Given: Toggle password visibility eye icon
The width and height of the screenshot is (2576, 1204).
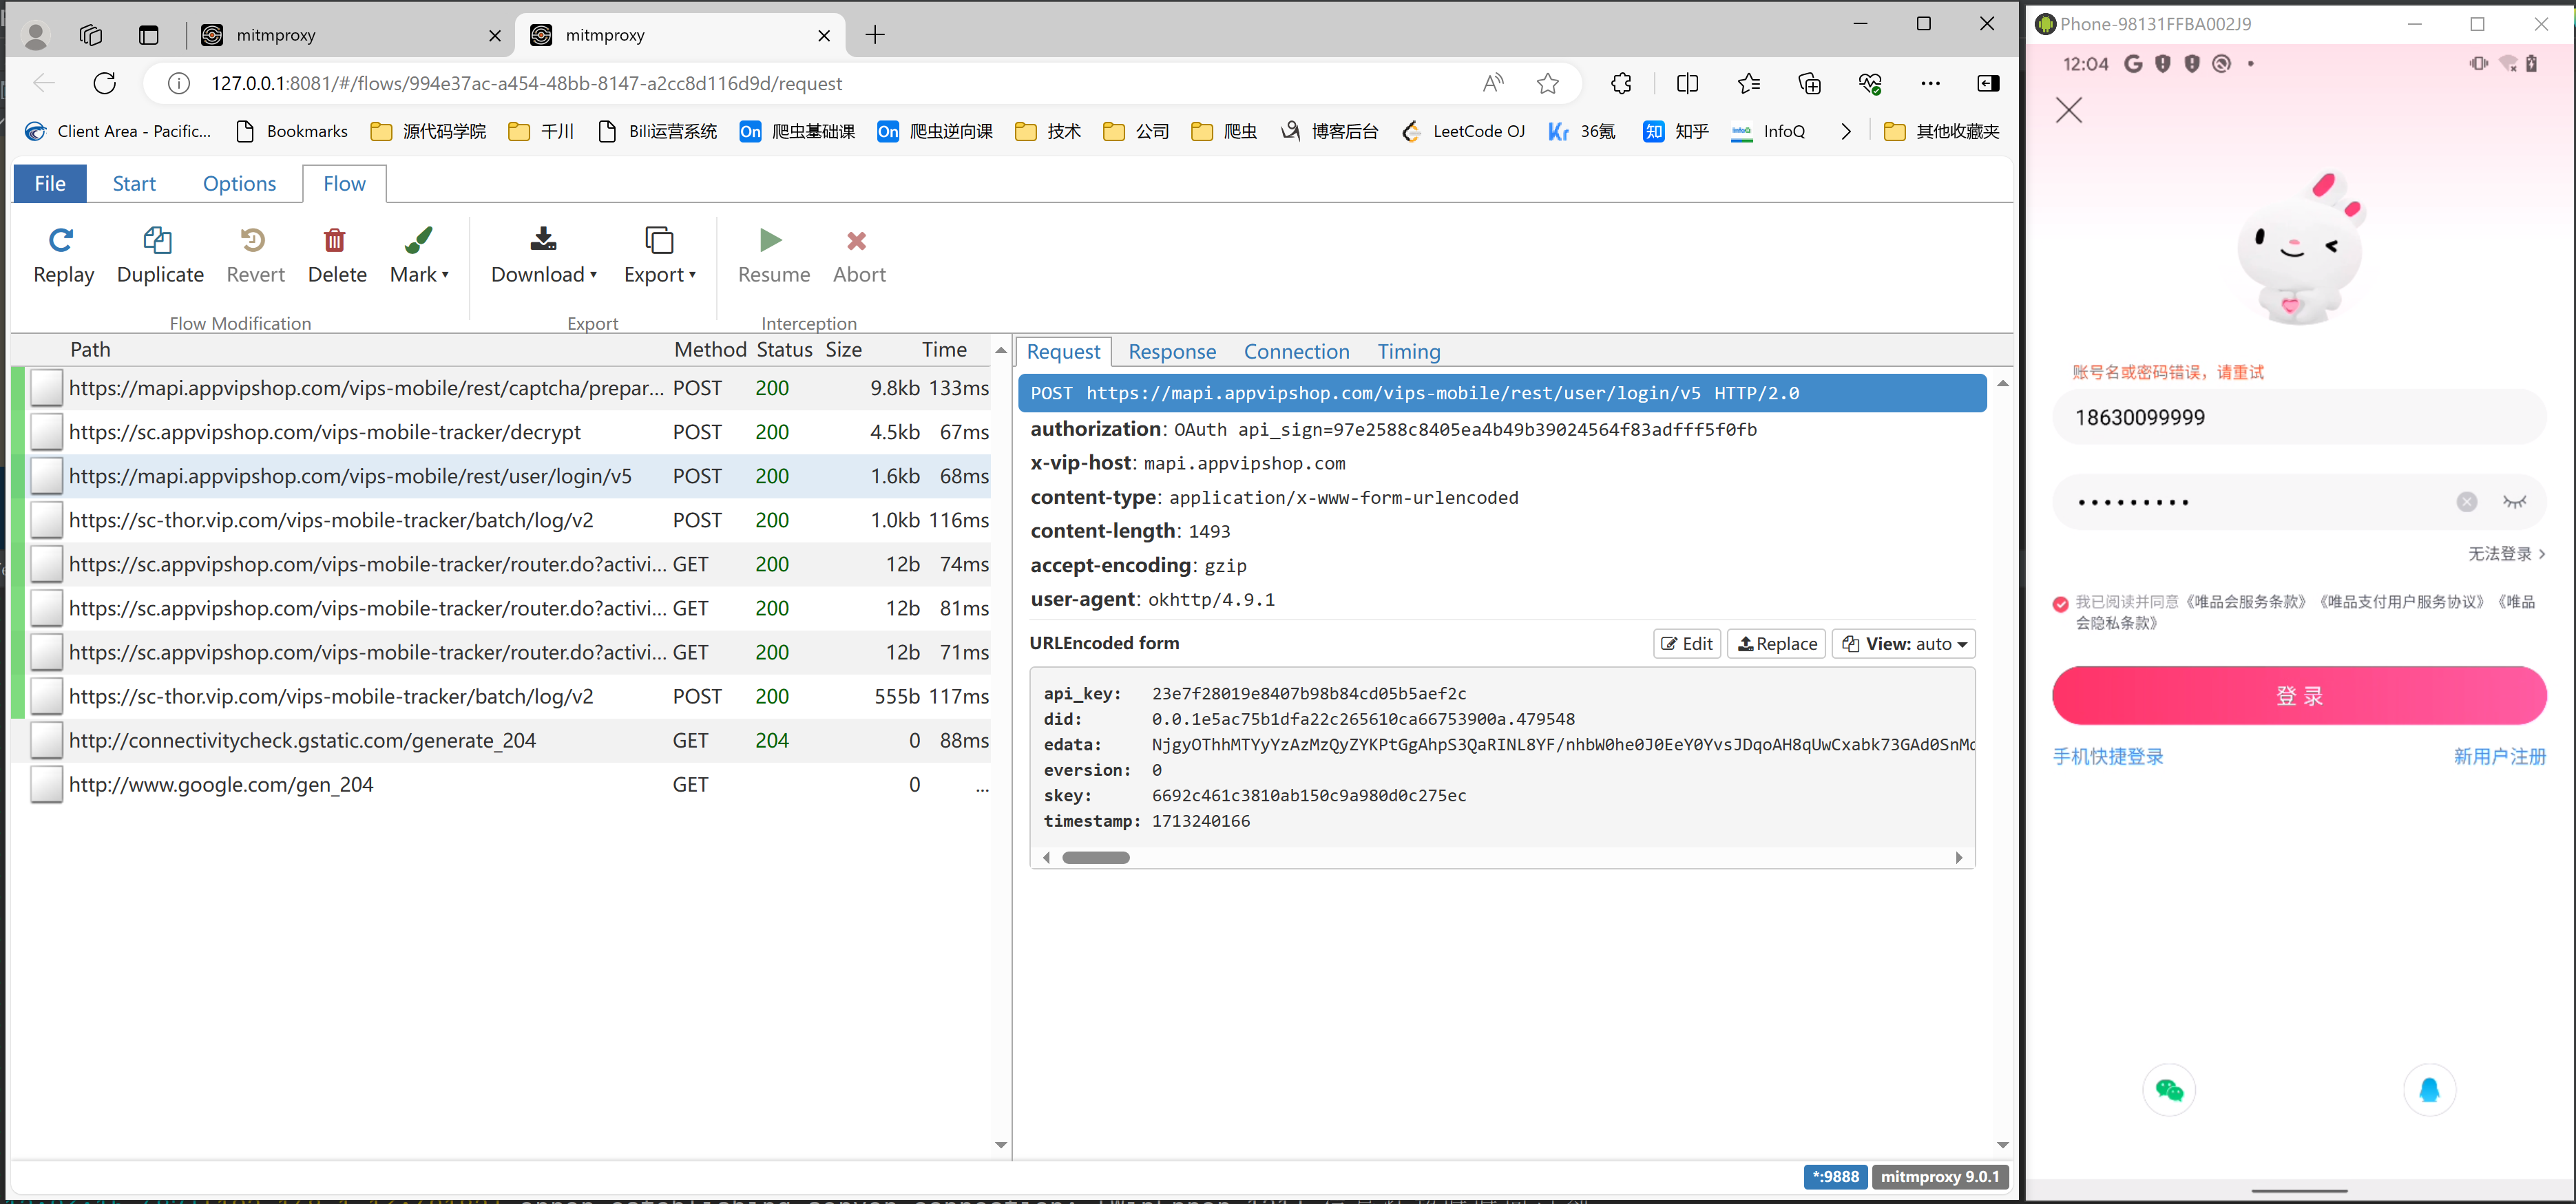Looking at the screenshot, I should (2514, 501).
